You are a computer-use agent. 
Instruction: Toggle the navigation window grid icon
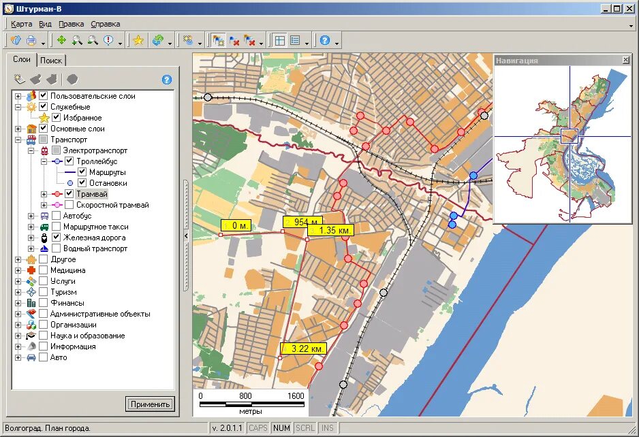279,40
